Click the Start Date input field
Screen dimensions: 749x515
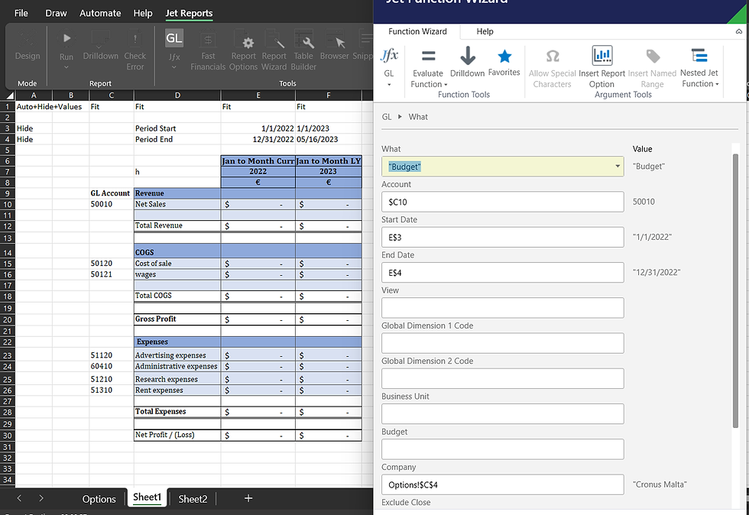[503, 237]
